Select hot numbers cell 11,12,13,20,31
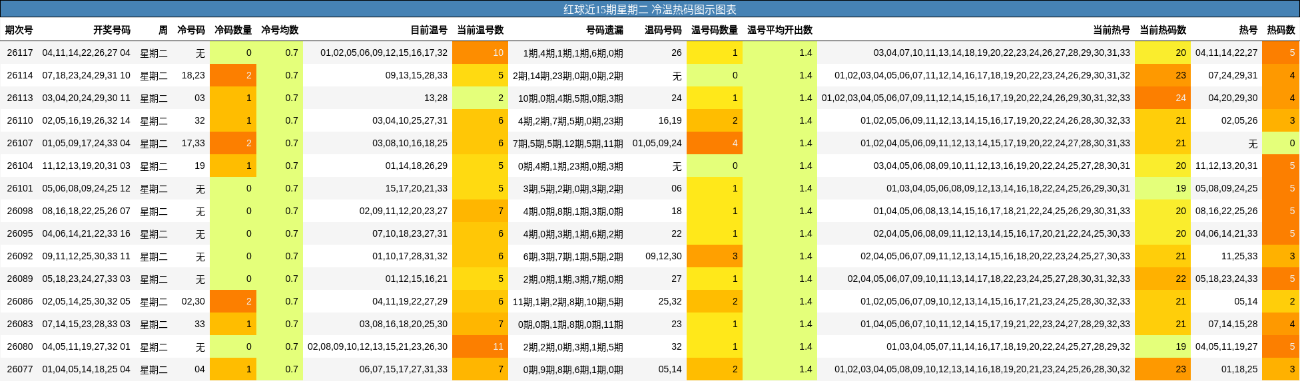The image size is (1300, 381). pyautogui.click(x=1227, y=166)
